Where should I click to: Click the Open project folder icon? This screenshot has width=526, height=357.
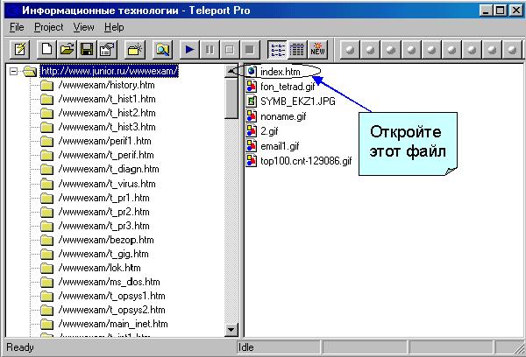coord(68,49)
